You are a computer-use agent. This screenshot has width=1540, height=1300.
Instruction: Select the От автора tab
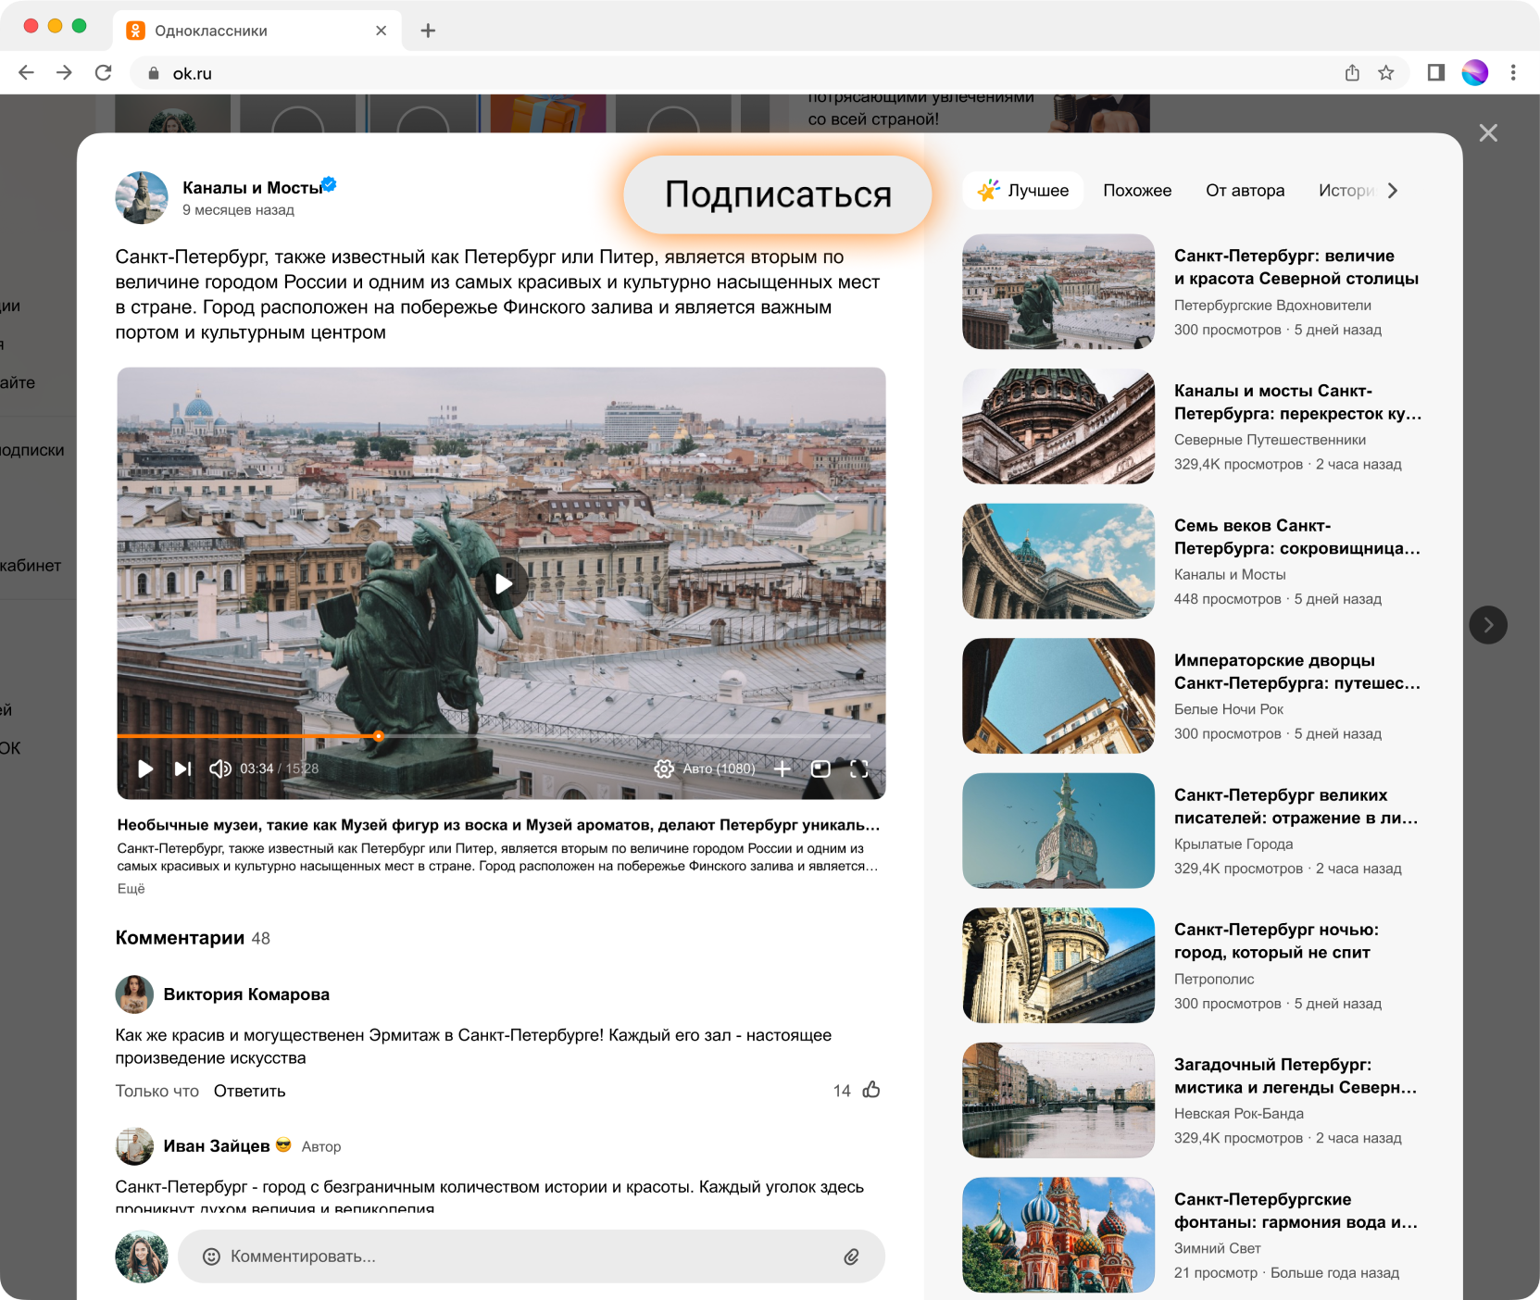[x=1245, y=191]
